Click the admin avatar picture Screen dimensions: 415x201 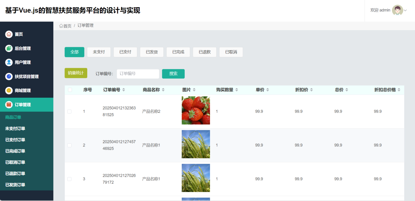397,10
